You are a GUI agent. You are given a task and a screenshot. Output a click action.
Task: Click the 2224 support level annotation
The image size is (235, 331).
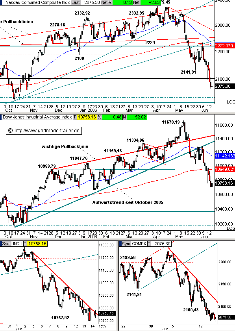click(150, 43)
